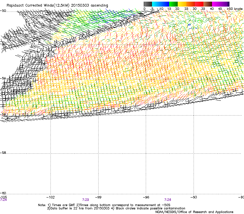Click the legend label "25"

pyautogui.click(x=186, y=9)
